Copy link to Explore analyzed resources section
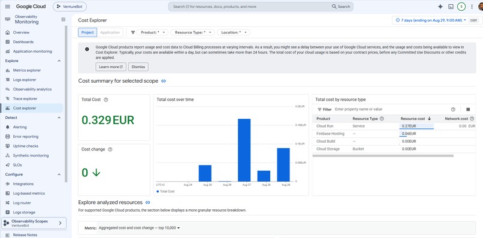Viewport: 483px width, 238px height. click(x=148, y=203)
